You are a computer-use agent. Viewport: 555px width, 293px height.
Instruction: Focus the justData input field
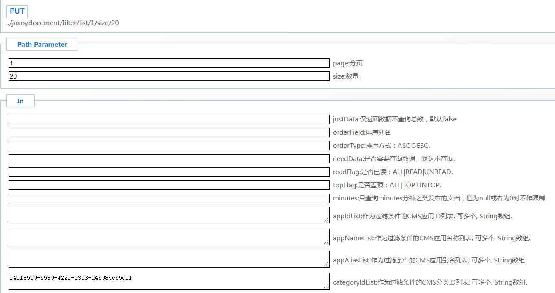coord(169,119)
